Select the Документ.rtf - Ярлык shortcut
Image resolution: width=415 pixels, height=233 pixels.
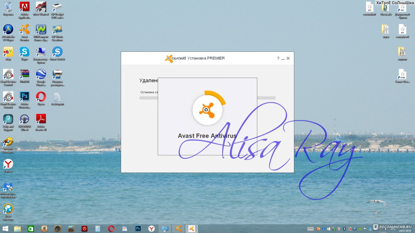point(402,10)
